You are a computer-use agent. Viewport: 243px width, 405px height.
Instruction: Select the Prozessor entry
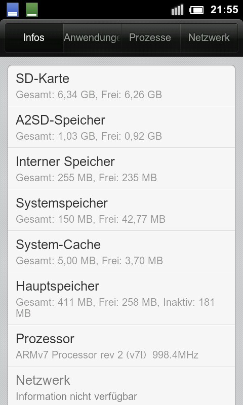tap(121, 346)
